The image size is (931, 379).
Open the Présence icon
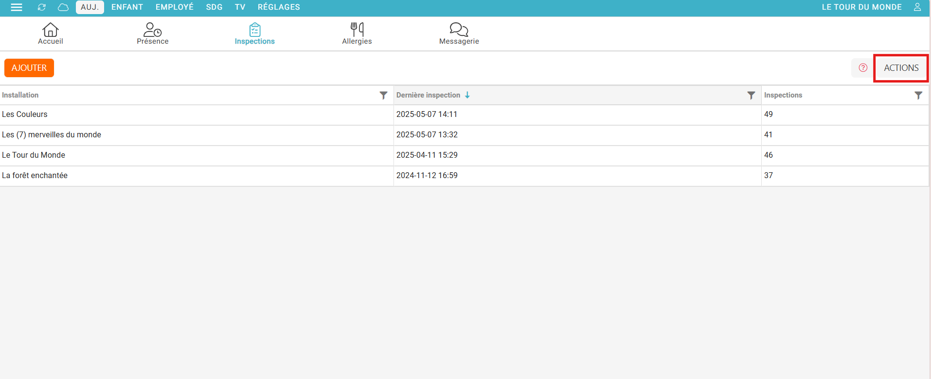click(153, 30)
